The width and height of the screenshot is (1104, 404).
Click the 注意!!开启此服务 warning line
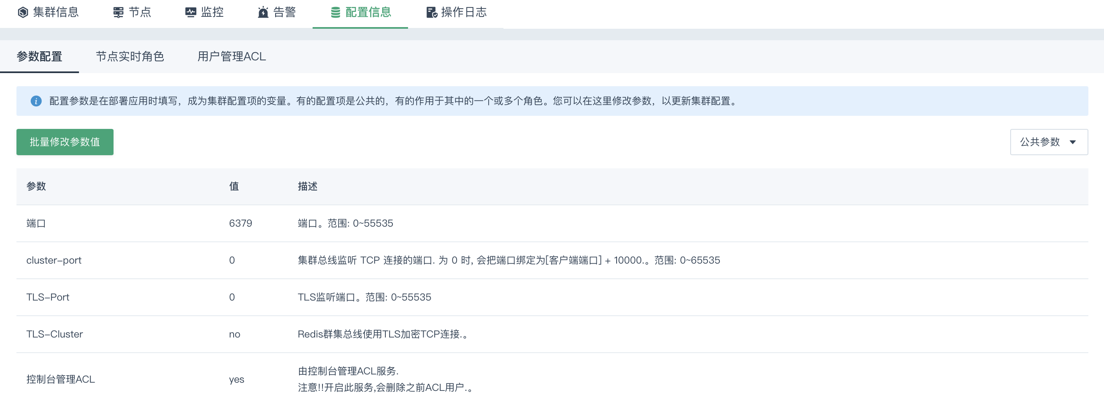386,388
